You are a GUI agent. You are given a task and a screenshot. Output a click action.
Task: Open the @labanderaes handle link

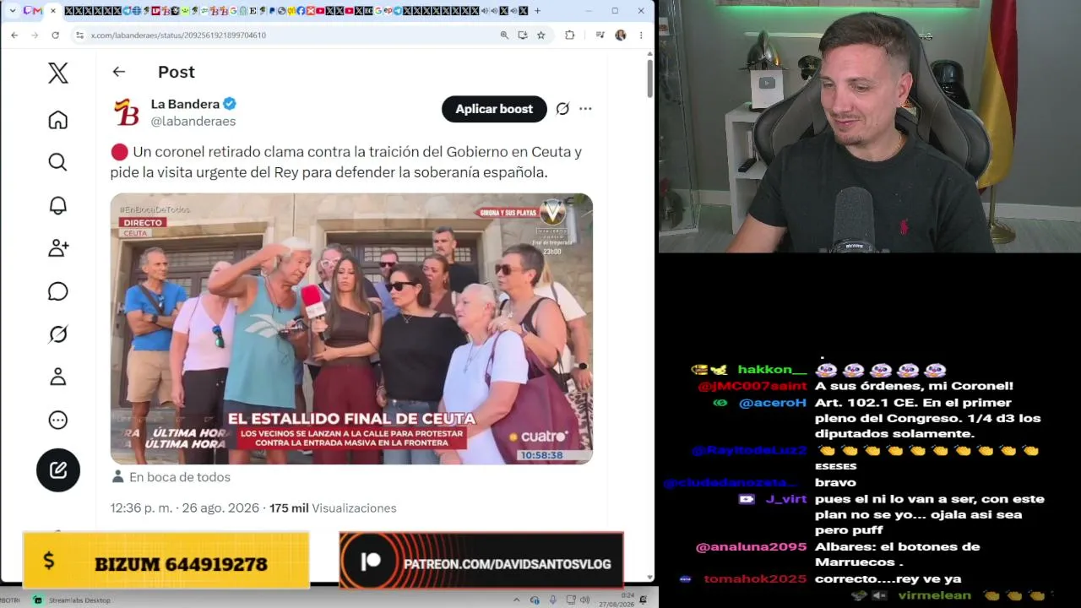(193, 122)
